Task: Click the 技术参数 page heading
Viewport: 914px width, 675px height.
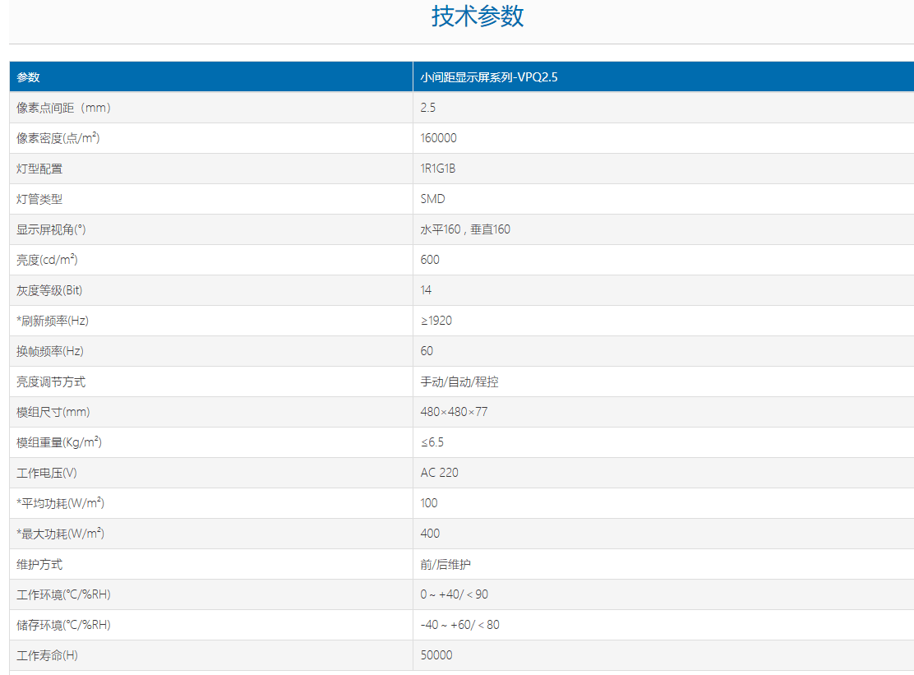Action: click(x=478, y=16)
